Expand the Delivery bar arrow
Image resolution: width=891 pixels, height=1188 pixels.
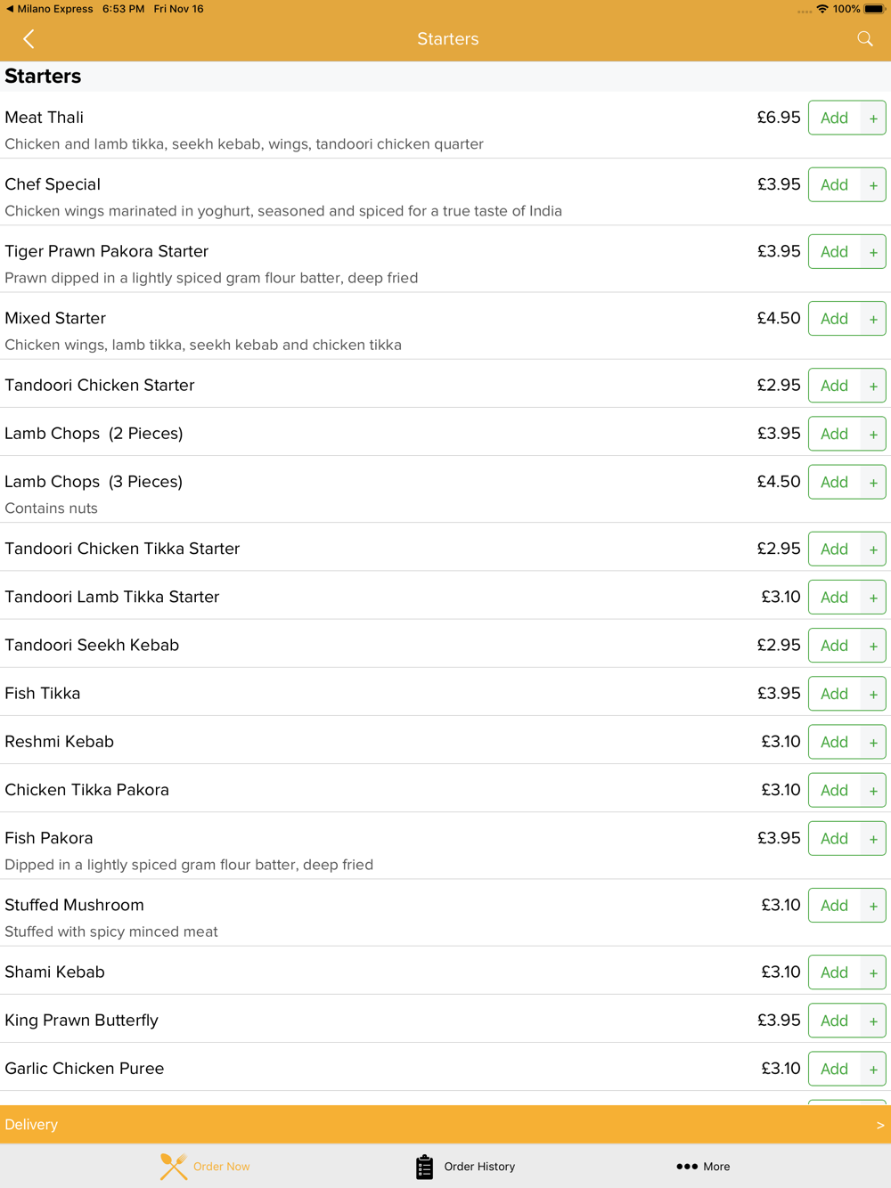(x=879, y=1125)
